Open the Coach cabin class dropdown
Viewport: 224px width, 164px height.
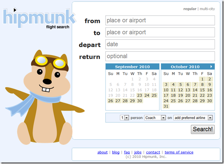[x=155, y=118]
